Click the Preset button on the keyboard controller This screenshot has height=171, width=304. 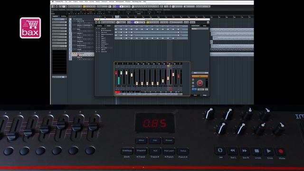point(169,141)
